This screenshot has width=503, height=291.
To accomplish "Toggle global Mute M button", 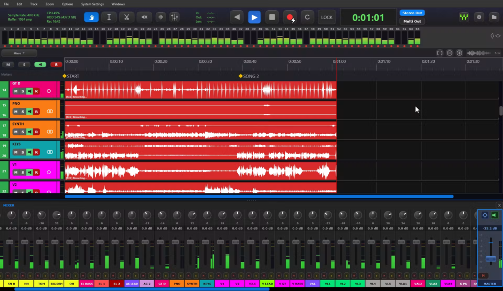I will coord(8,65).
